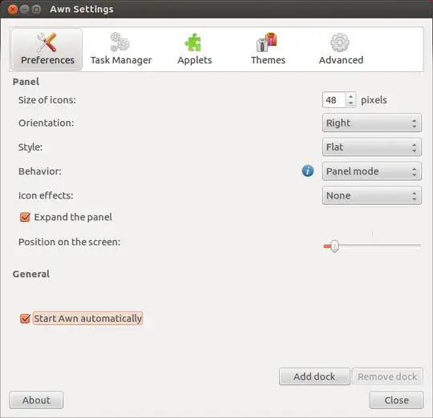
Task: Click the screen position slider handle
Action: pyautogui.click(x=334, y=246)
